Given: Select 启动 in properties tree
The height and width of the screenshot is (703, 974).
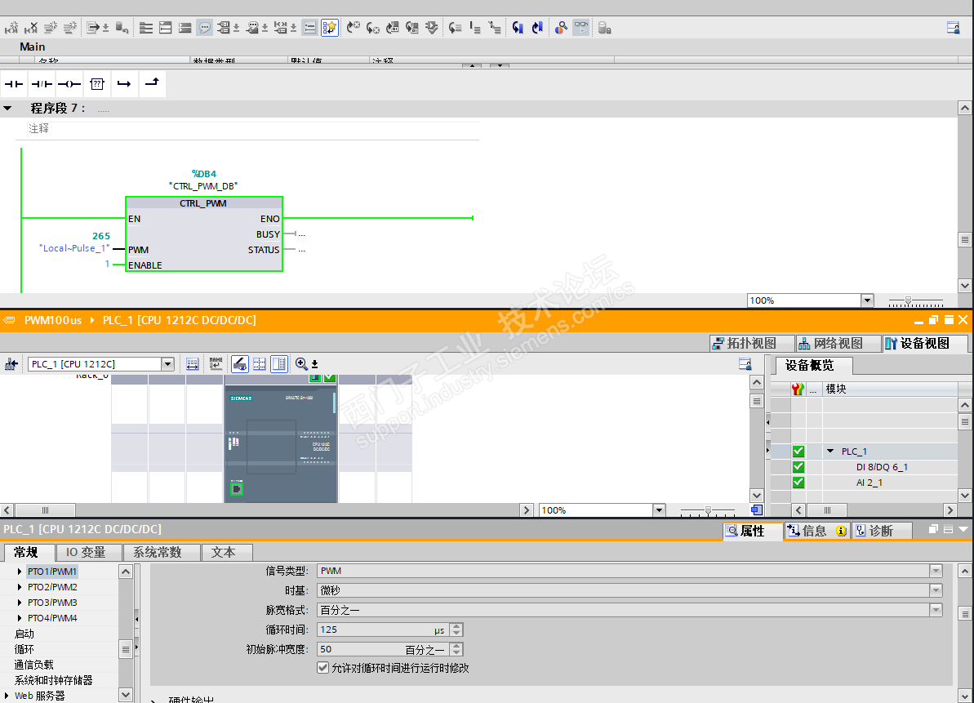Looking at the screenshot, I should point(24,634).
